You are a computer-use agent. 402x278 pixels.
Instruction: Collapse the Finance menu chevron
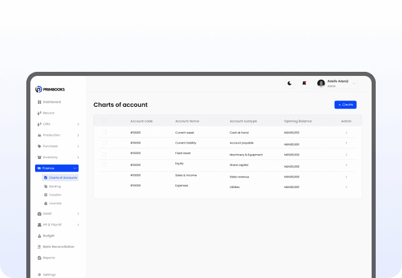click(75, 168)
